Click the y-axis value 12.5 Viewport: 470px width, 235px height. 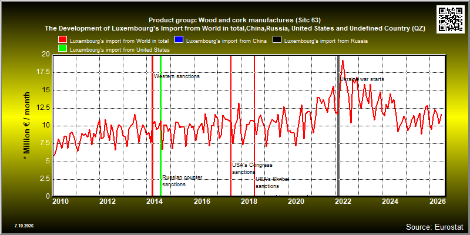tap(43, 108)
